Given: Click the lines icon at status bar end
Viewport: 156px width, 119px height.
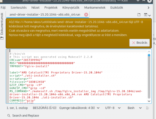Looking at the screenshot, I should [x=148, y=108].
